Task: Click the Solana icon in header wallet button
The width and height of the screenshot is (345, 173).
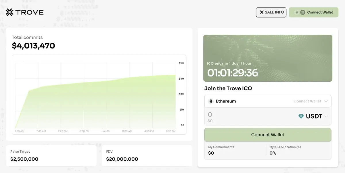Action: tap(302, 12)
